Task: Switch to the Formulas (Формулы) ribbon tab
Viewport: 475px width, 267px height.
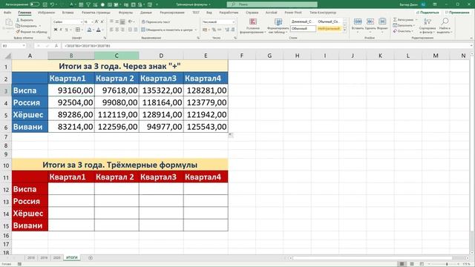Action: 125,13
